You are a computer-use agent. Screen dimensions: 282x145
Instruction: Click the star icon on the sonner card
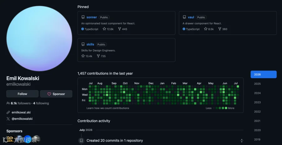[104, 29]
